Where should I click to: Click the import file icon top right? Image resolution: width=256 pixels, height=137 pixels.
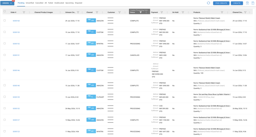coord(247,3)
